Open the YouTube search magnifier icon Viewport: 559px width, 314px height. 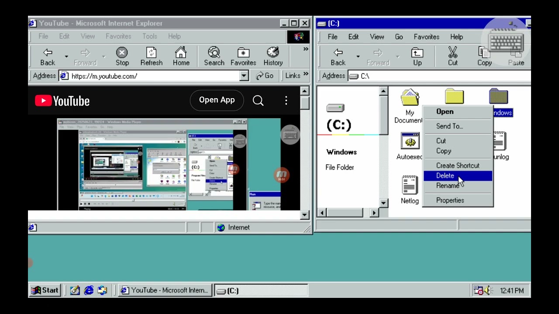point(258,101)
